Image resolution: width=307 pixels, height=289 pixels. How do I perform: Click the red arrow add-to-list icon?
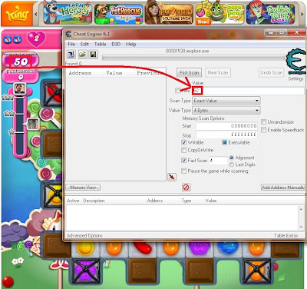[x=172, y=177]
